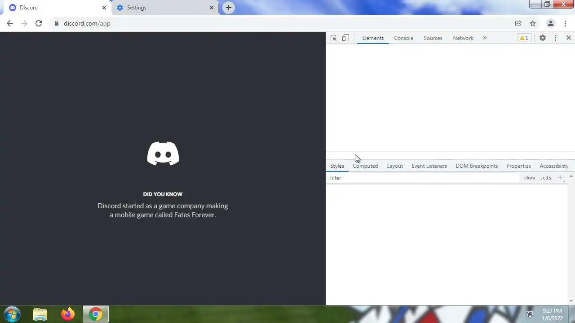Image resolution: width=575 pixels, height=323 pixels.
Task: Switch to the Console tab
Action: (403, 38)
